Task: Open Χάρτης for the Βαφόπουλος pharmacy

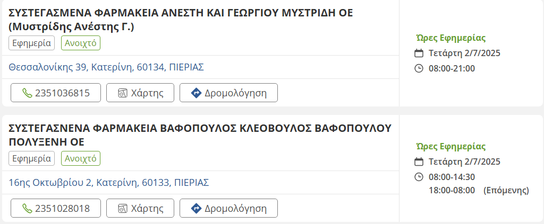Action: (140, 209)
